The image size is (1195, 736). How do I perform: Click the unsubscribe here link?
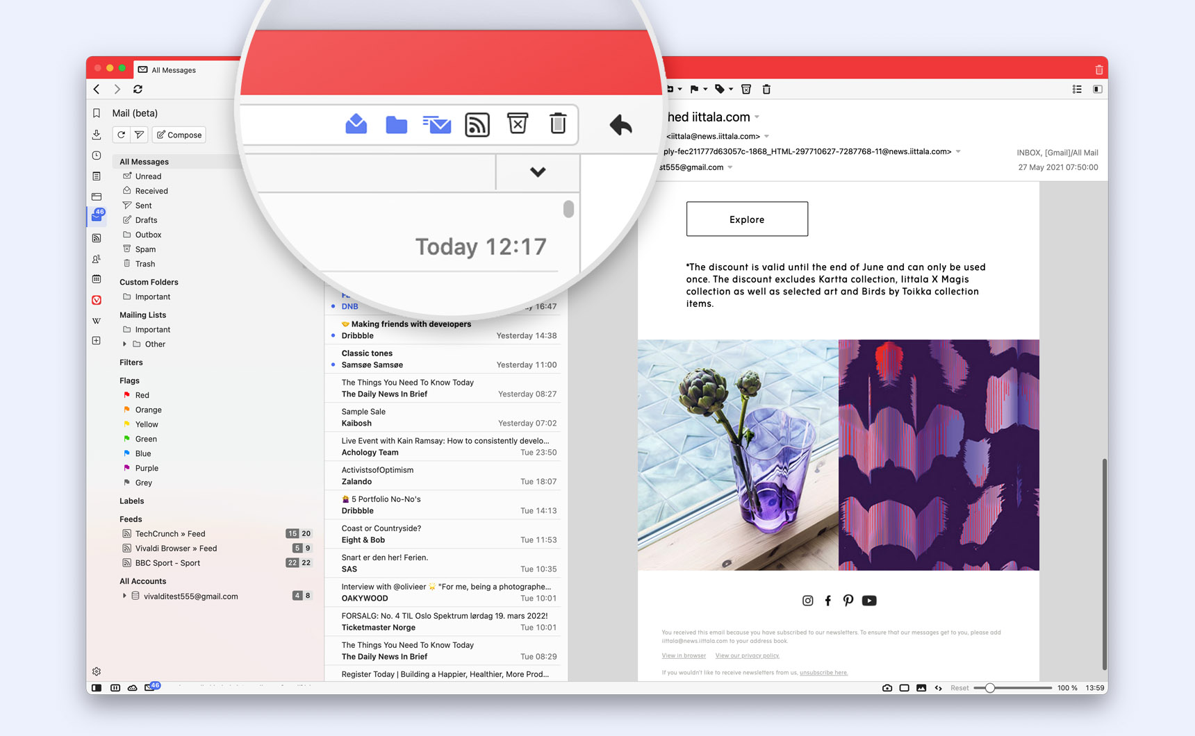coord(823,672)
